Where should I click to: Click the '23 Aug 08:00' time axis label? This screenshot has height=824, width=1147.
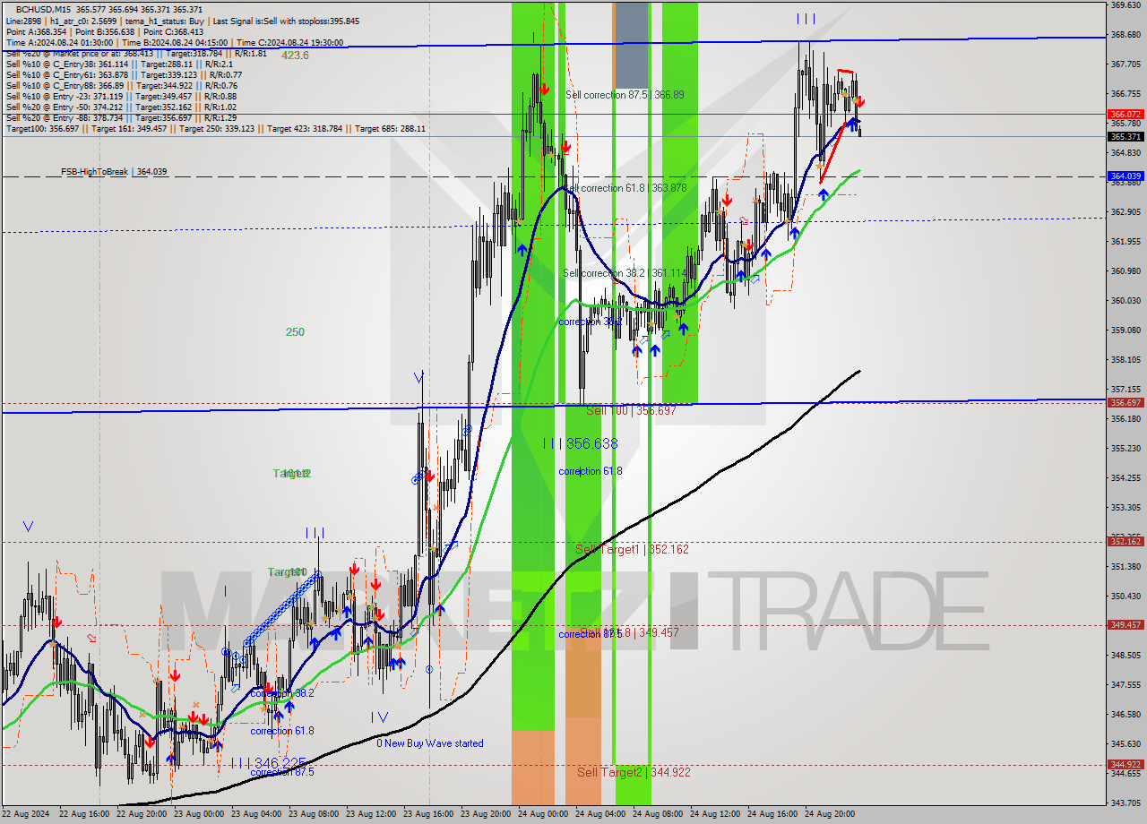(x=314, y=814)
